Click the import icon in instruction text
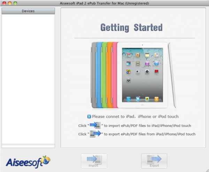This screenshot has height=172, width=209. point(95,125)
